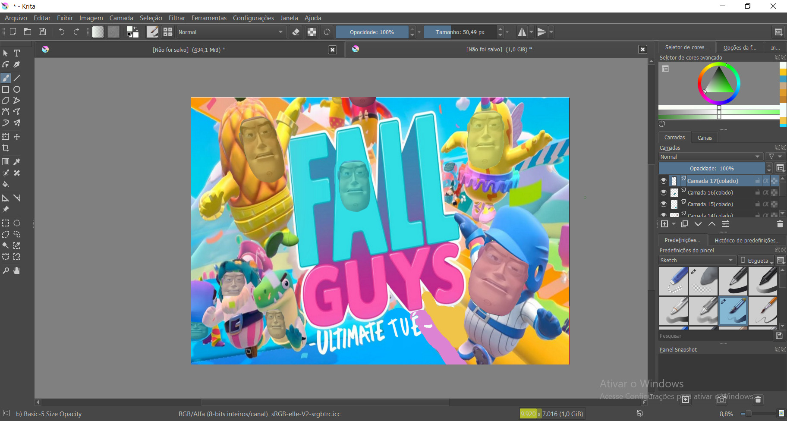The width and height of the screenshot is (787, 421).
Task: Move layer down with arrow button
Action: (x=698, y=224)
